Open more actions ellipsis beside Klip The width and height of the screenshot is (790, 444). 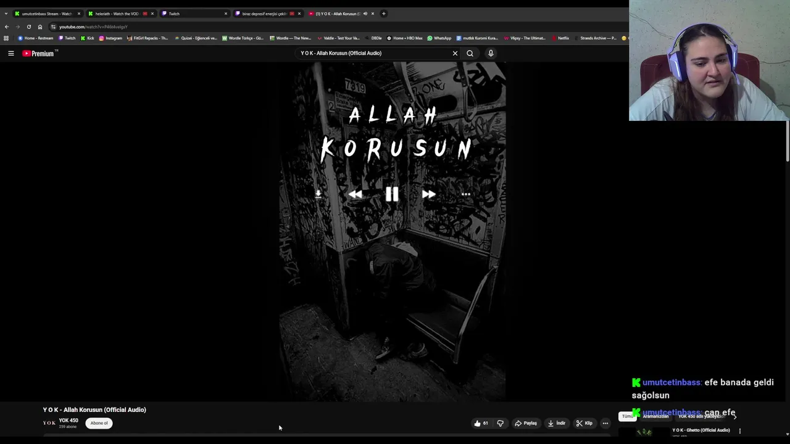(605, 423)
